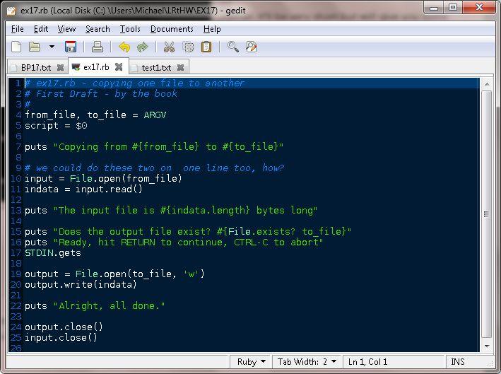Click the 'Does the output file exist?' line
The width and height of the screenshot is (501, 374).
[188, 231]
